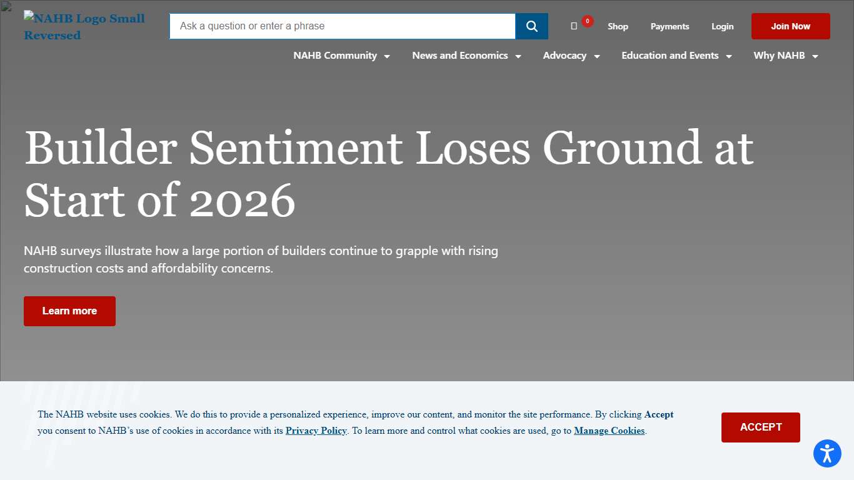The height and width of the screenshot is (480, 854).
Task: Expand the Why NAHB dropdown arrow
Action: click(x=815, y=56)
